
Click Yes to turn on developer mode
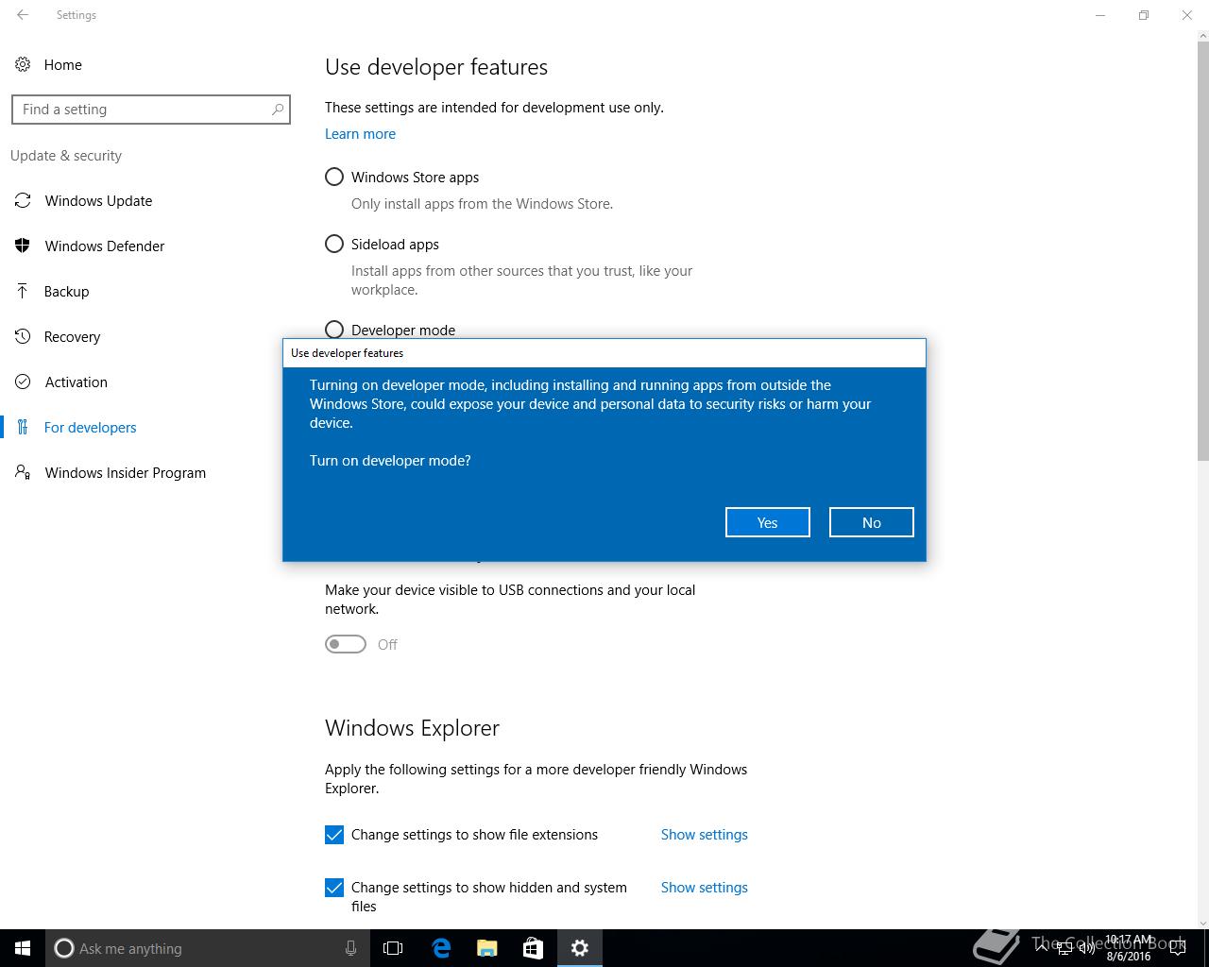point(768,522)
